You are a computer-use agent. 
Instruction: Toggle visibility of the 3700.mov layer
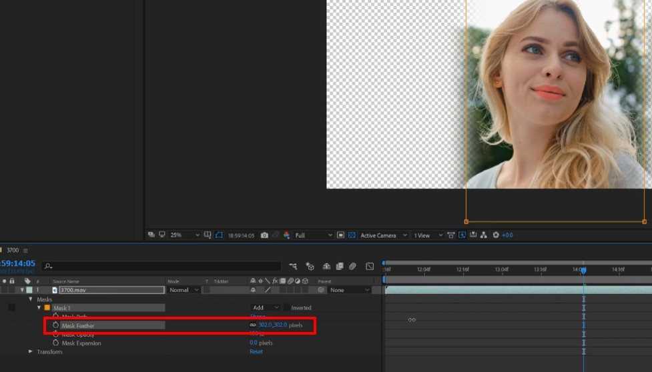[x=4, y=290]
